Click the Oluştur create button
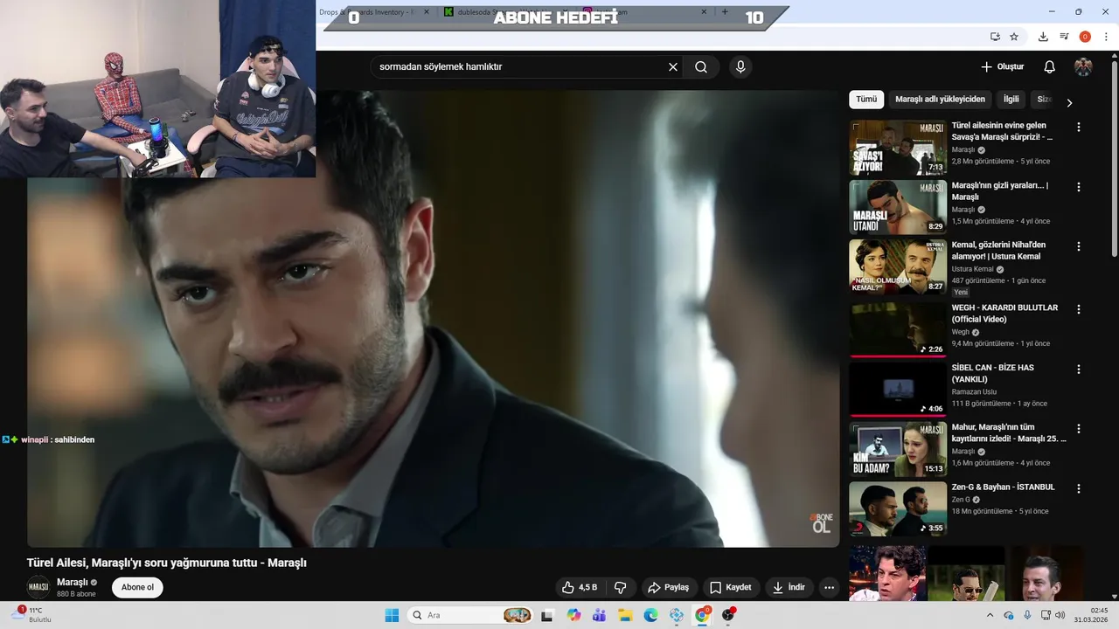1119x629 pixels. 1002,67
